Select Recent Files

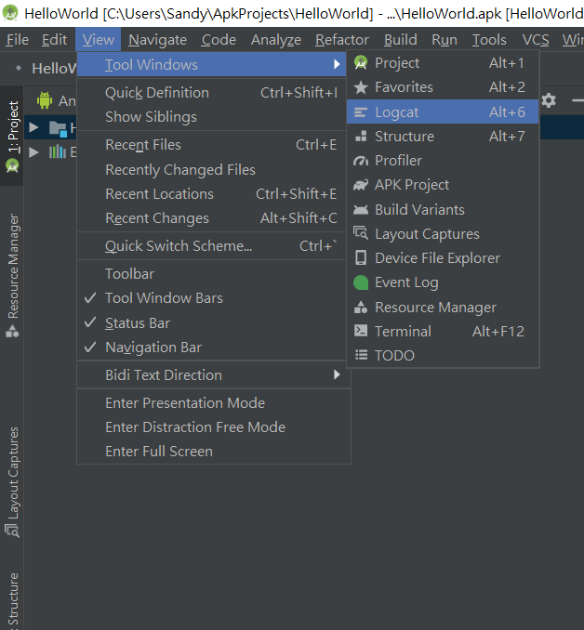(x=211, y=145)
